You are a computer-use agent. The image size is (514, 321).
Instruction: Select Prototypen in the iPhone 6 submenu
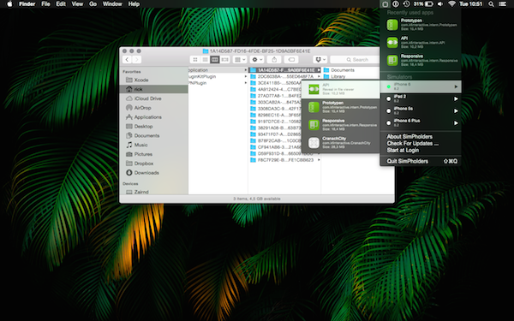[x=340, y=107]
